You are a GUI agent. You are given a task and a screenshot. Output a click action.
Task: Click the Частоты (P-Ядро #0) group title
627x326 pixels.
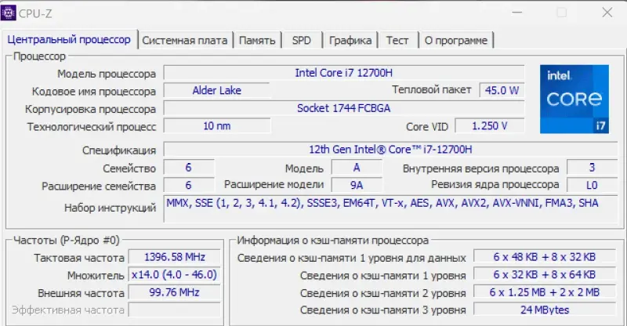click(x=67, y=240)
